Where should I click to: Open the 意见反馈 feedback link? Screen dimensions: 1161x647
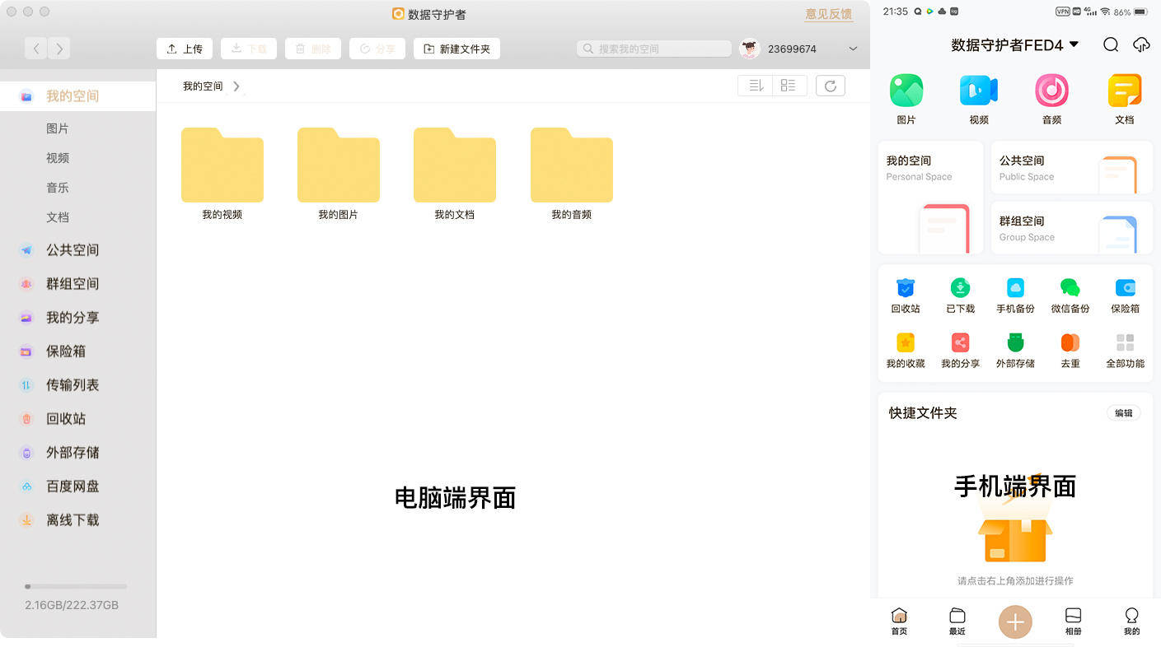click(x=828, y=14)
